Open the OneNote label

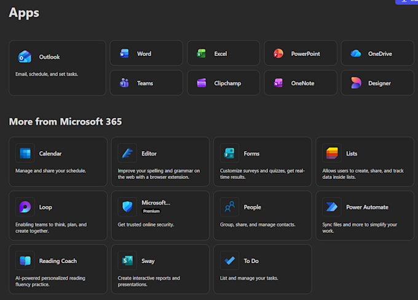click(302, 83)
